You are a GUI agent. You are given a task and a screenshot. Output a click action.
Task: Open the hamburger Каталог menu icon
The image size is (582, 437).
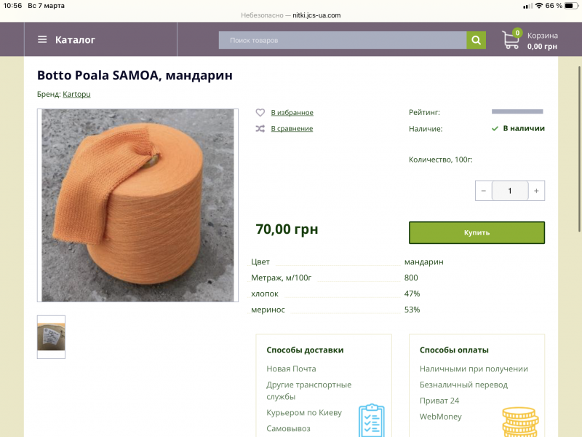(42, 39)
